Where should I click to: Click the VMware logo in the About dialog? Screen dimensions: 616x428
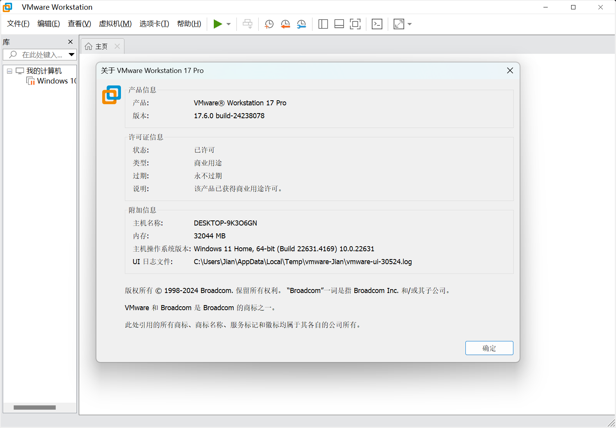112,95
